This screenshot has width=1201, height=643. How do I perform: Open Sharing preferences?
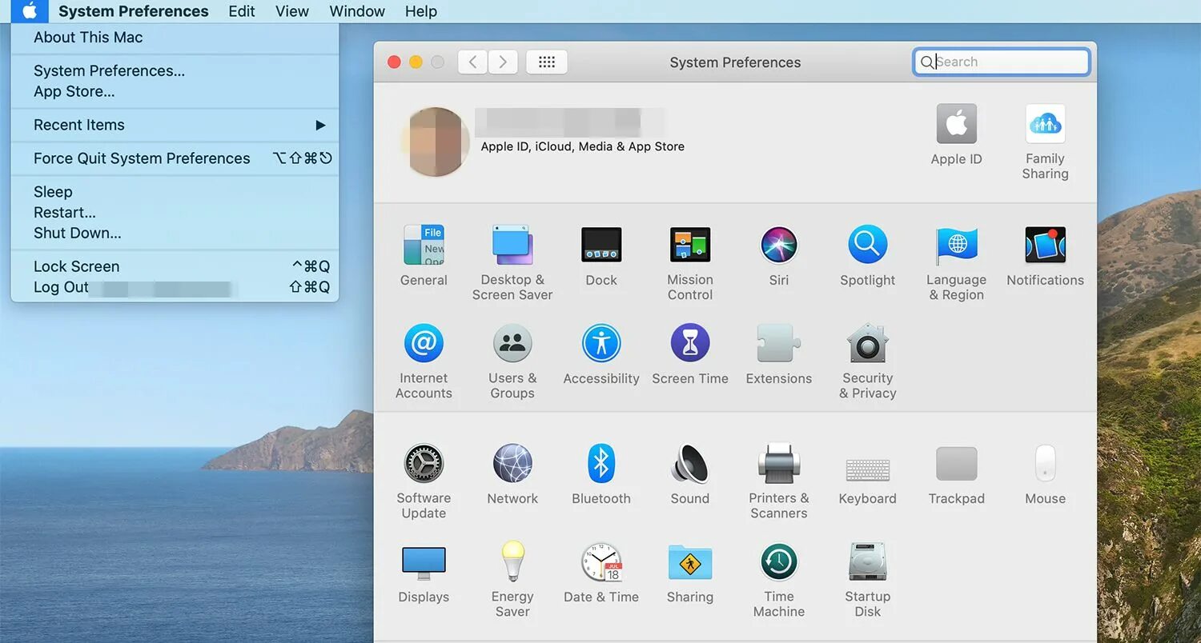click(x=690, y=573)
